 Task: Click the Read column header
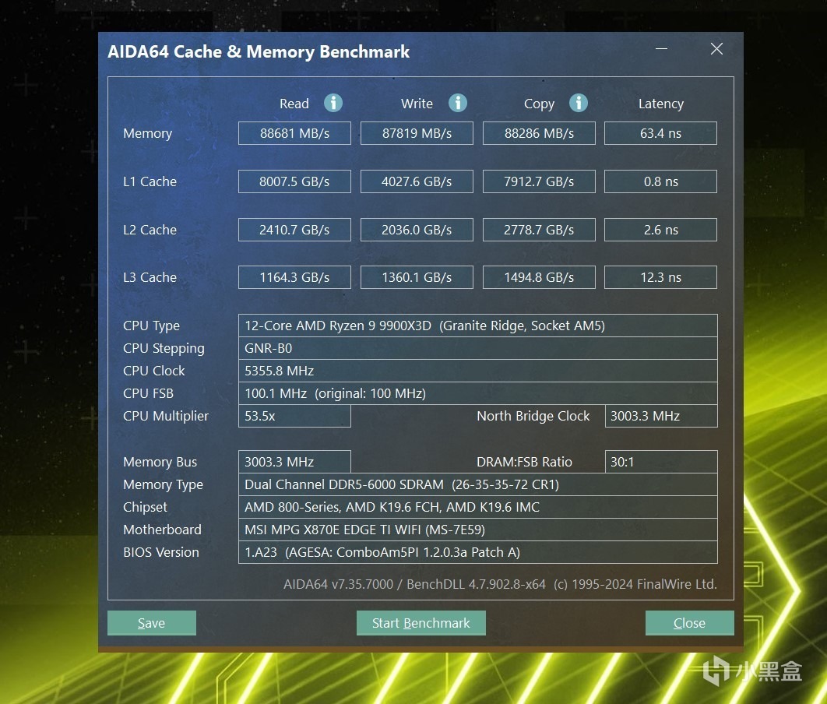[x=294, y=104]
